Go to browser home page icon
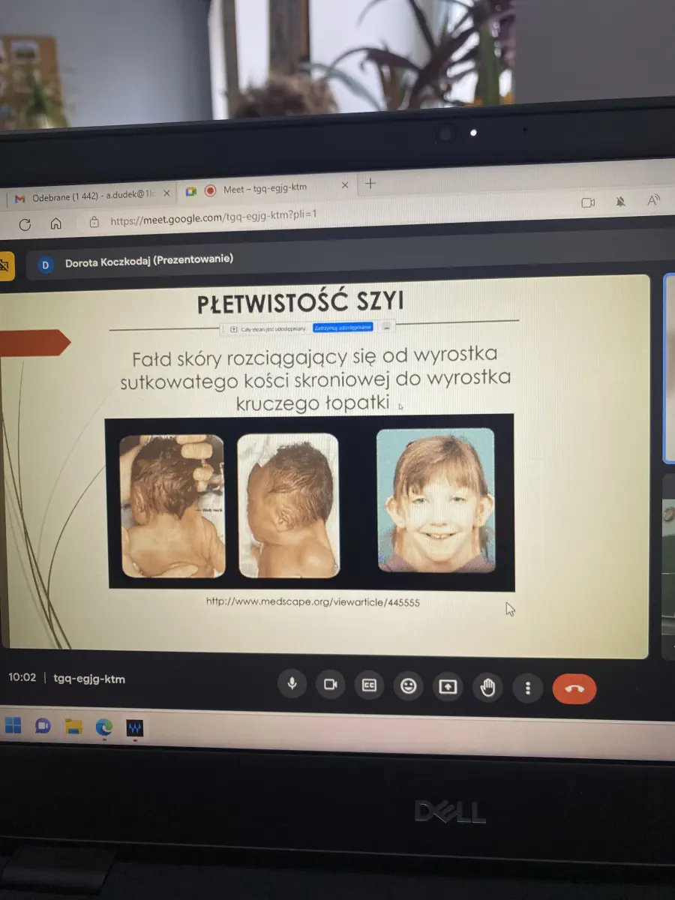675x900 pixels. [x=55, y=223]
